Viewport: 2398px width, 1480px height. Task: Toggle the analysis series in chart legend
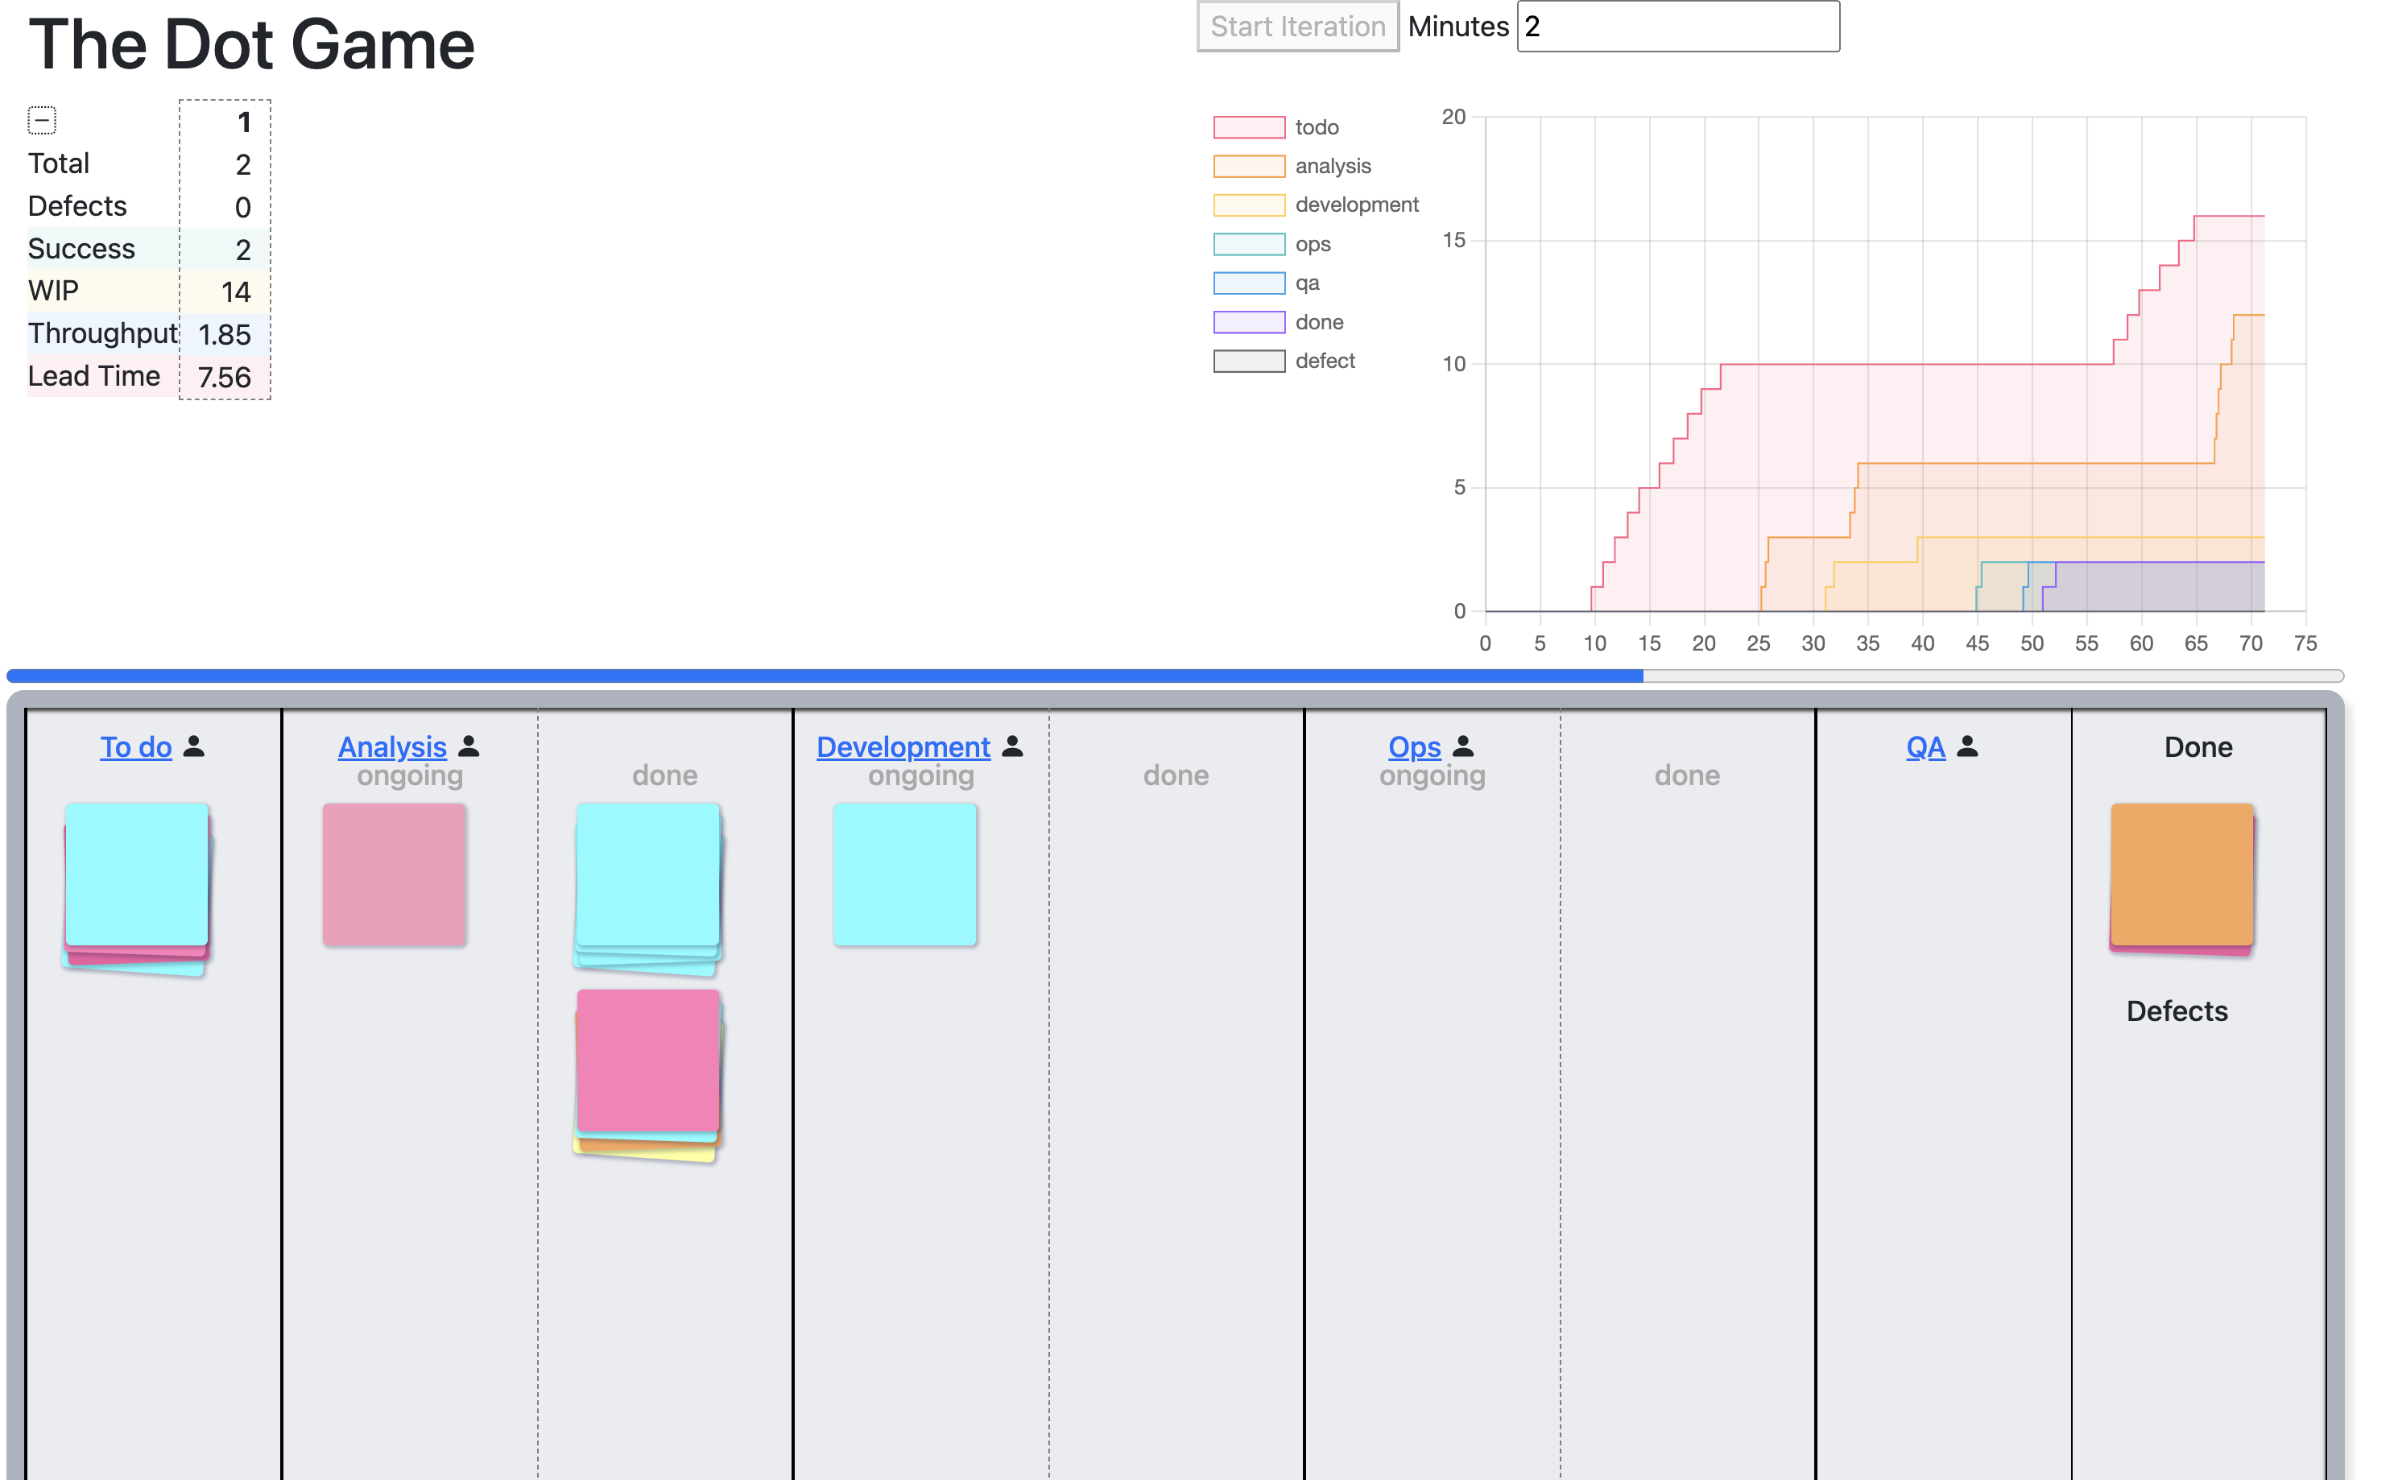[x=1249, y=167]
